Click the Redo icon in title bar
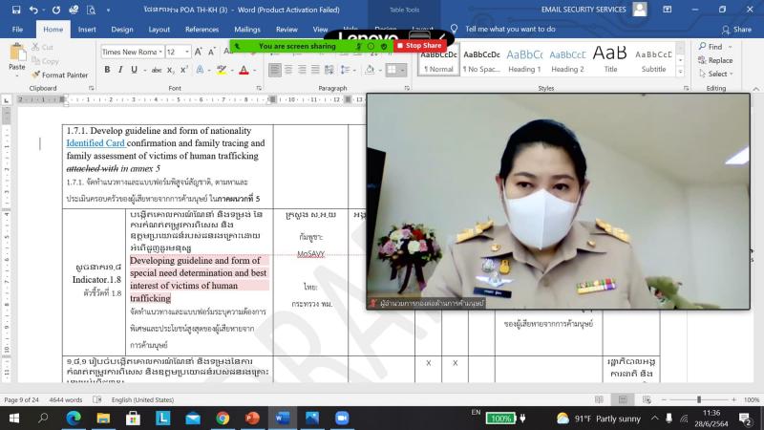 point(56,10)
